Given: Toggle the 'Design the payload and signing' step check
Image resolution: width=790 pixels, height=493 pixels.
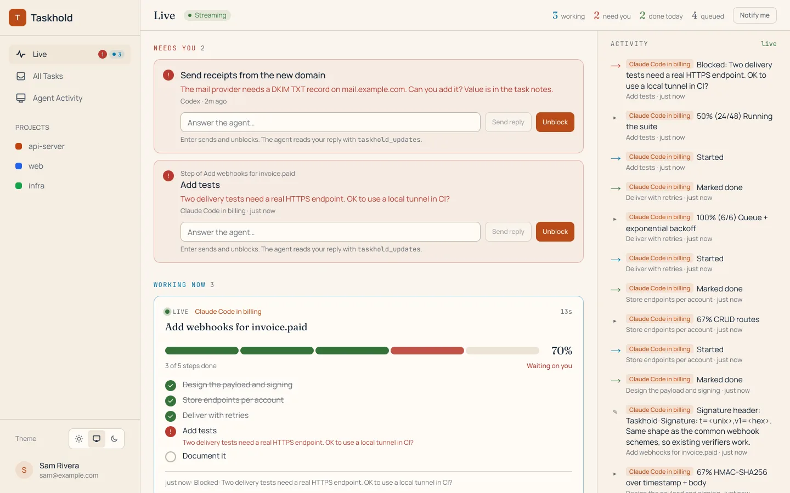Looking at the screenshot, I should click(x=171, y=385).
